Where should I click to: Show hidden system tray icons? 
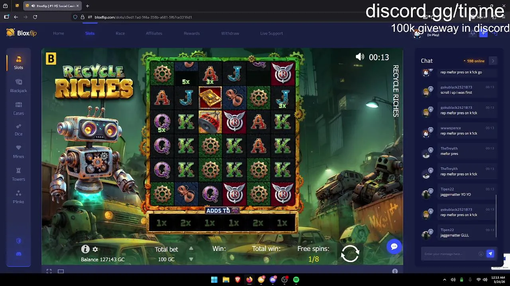pos(444,280)
